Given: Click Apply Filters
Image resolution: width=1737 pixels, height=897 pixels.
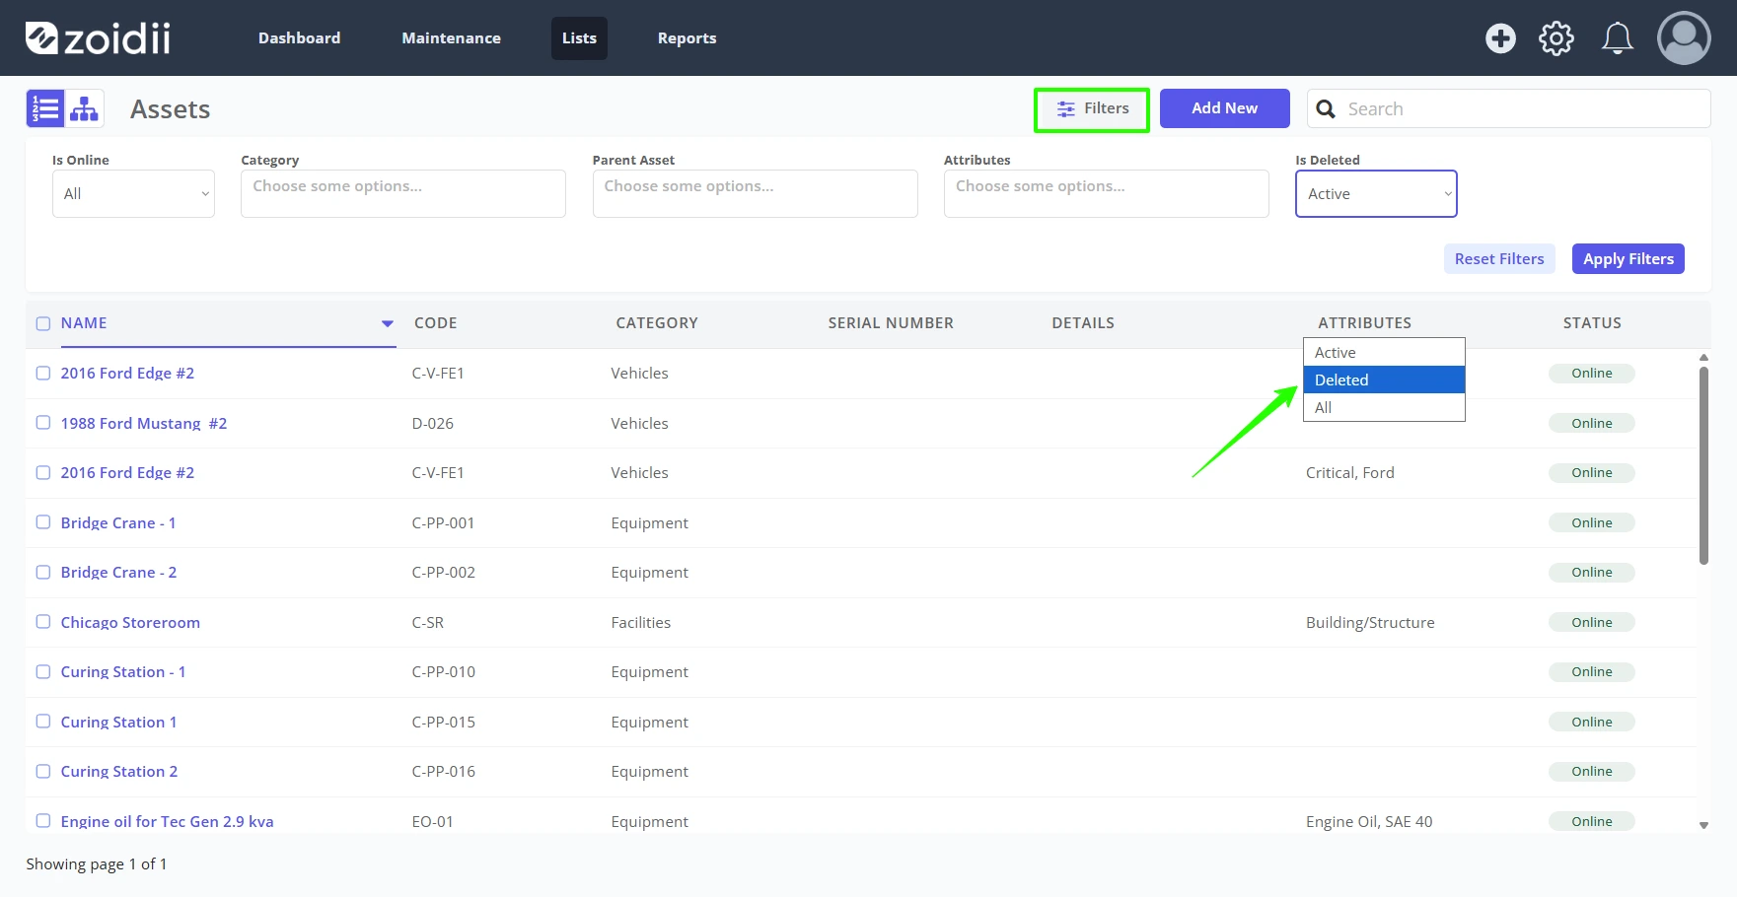Looking at the screenshot, I should pos(1628,258).
